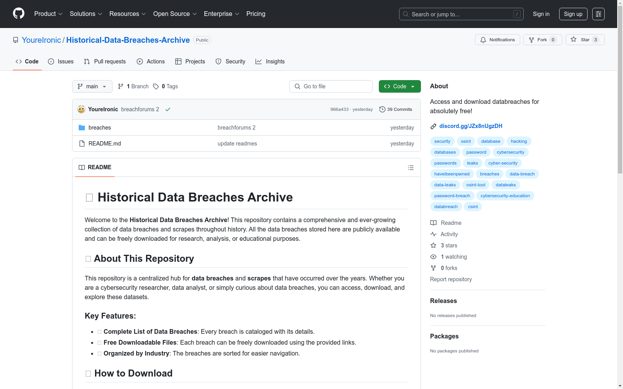Click the Pricing link

[256, 14]
